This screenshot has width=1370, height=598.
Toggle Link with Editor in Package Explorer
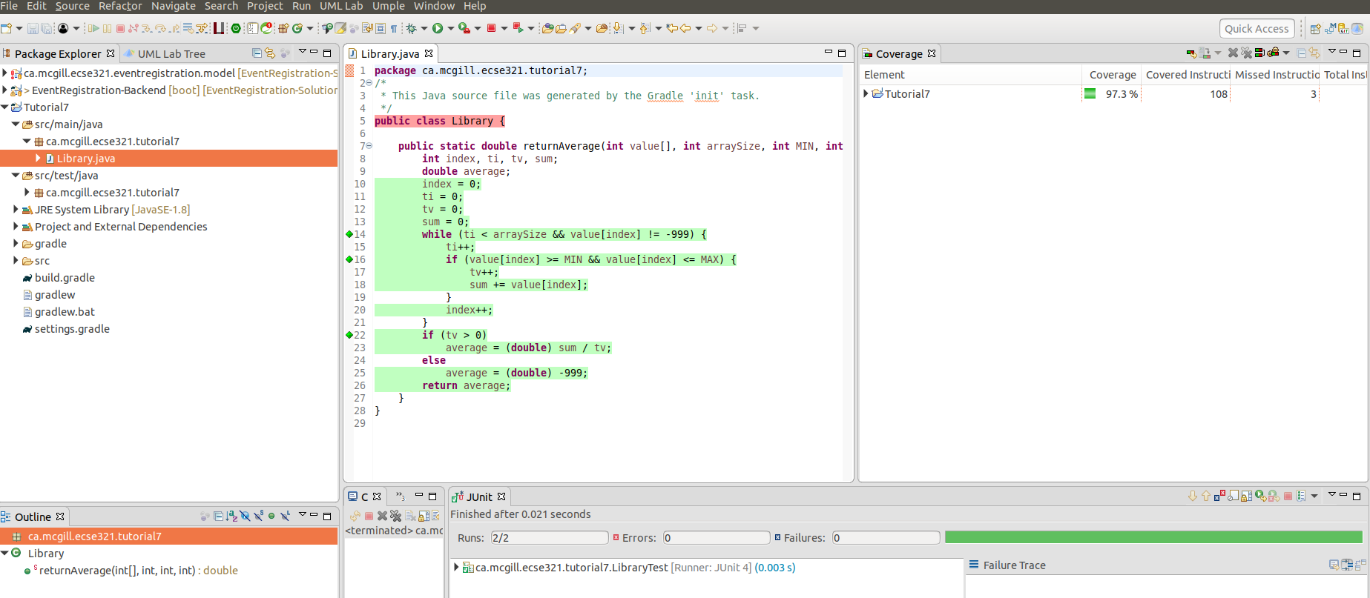click(270, 53)
